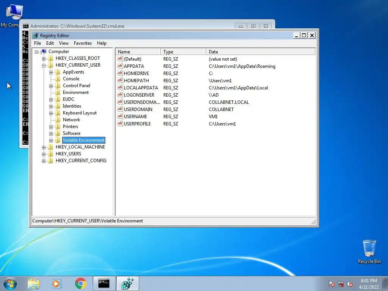Click the HKEY_CLASSES_ROOT folder icon
Image resolution: width=388 pixels, height=291 pixels.
pos(51,58)
